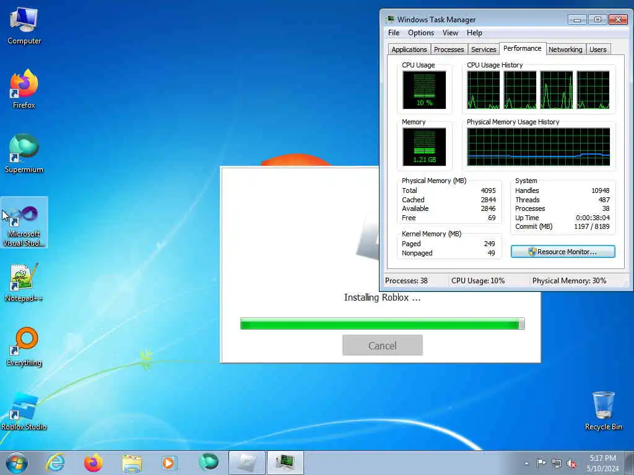Switch to the Networking tab
This screenshot has width=634, height=475.
pyautogui.click(x=565, y=49)
